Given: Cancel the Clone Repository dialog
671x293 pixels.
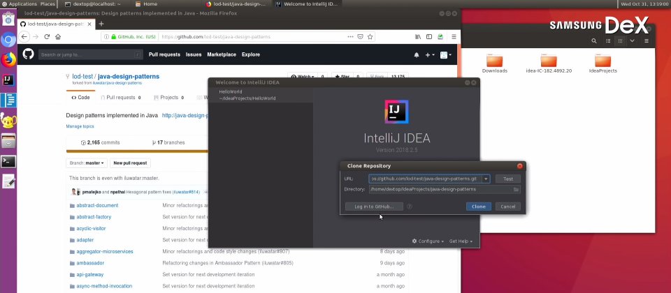Looking at the screenshot, I should click(x=508, y=206).
